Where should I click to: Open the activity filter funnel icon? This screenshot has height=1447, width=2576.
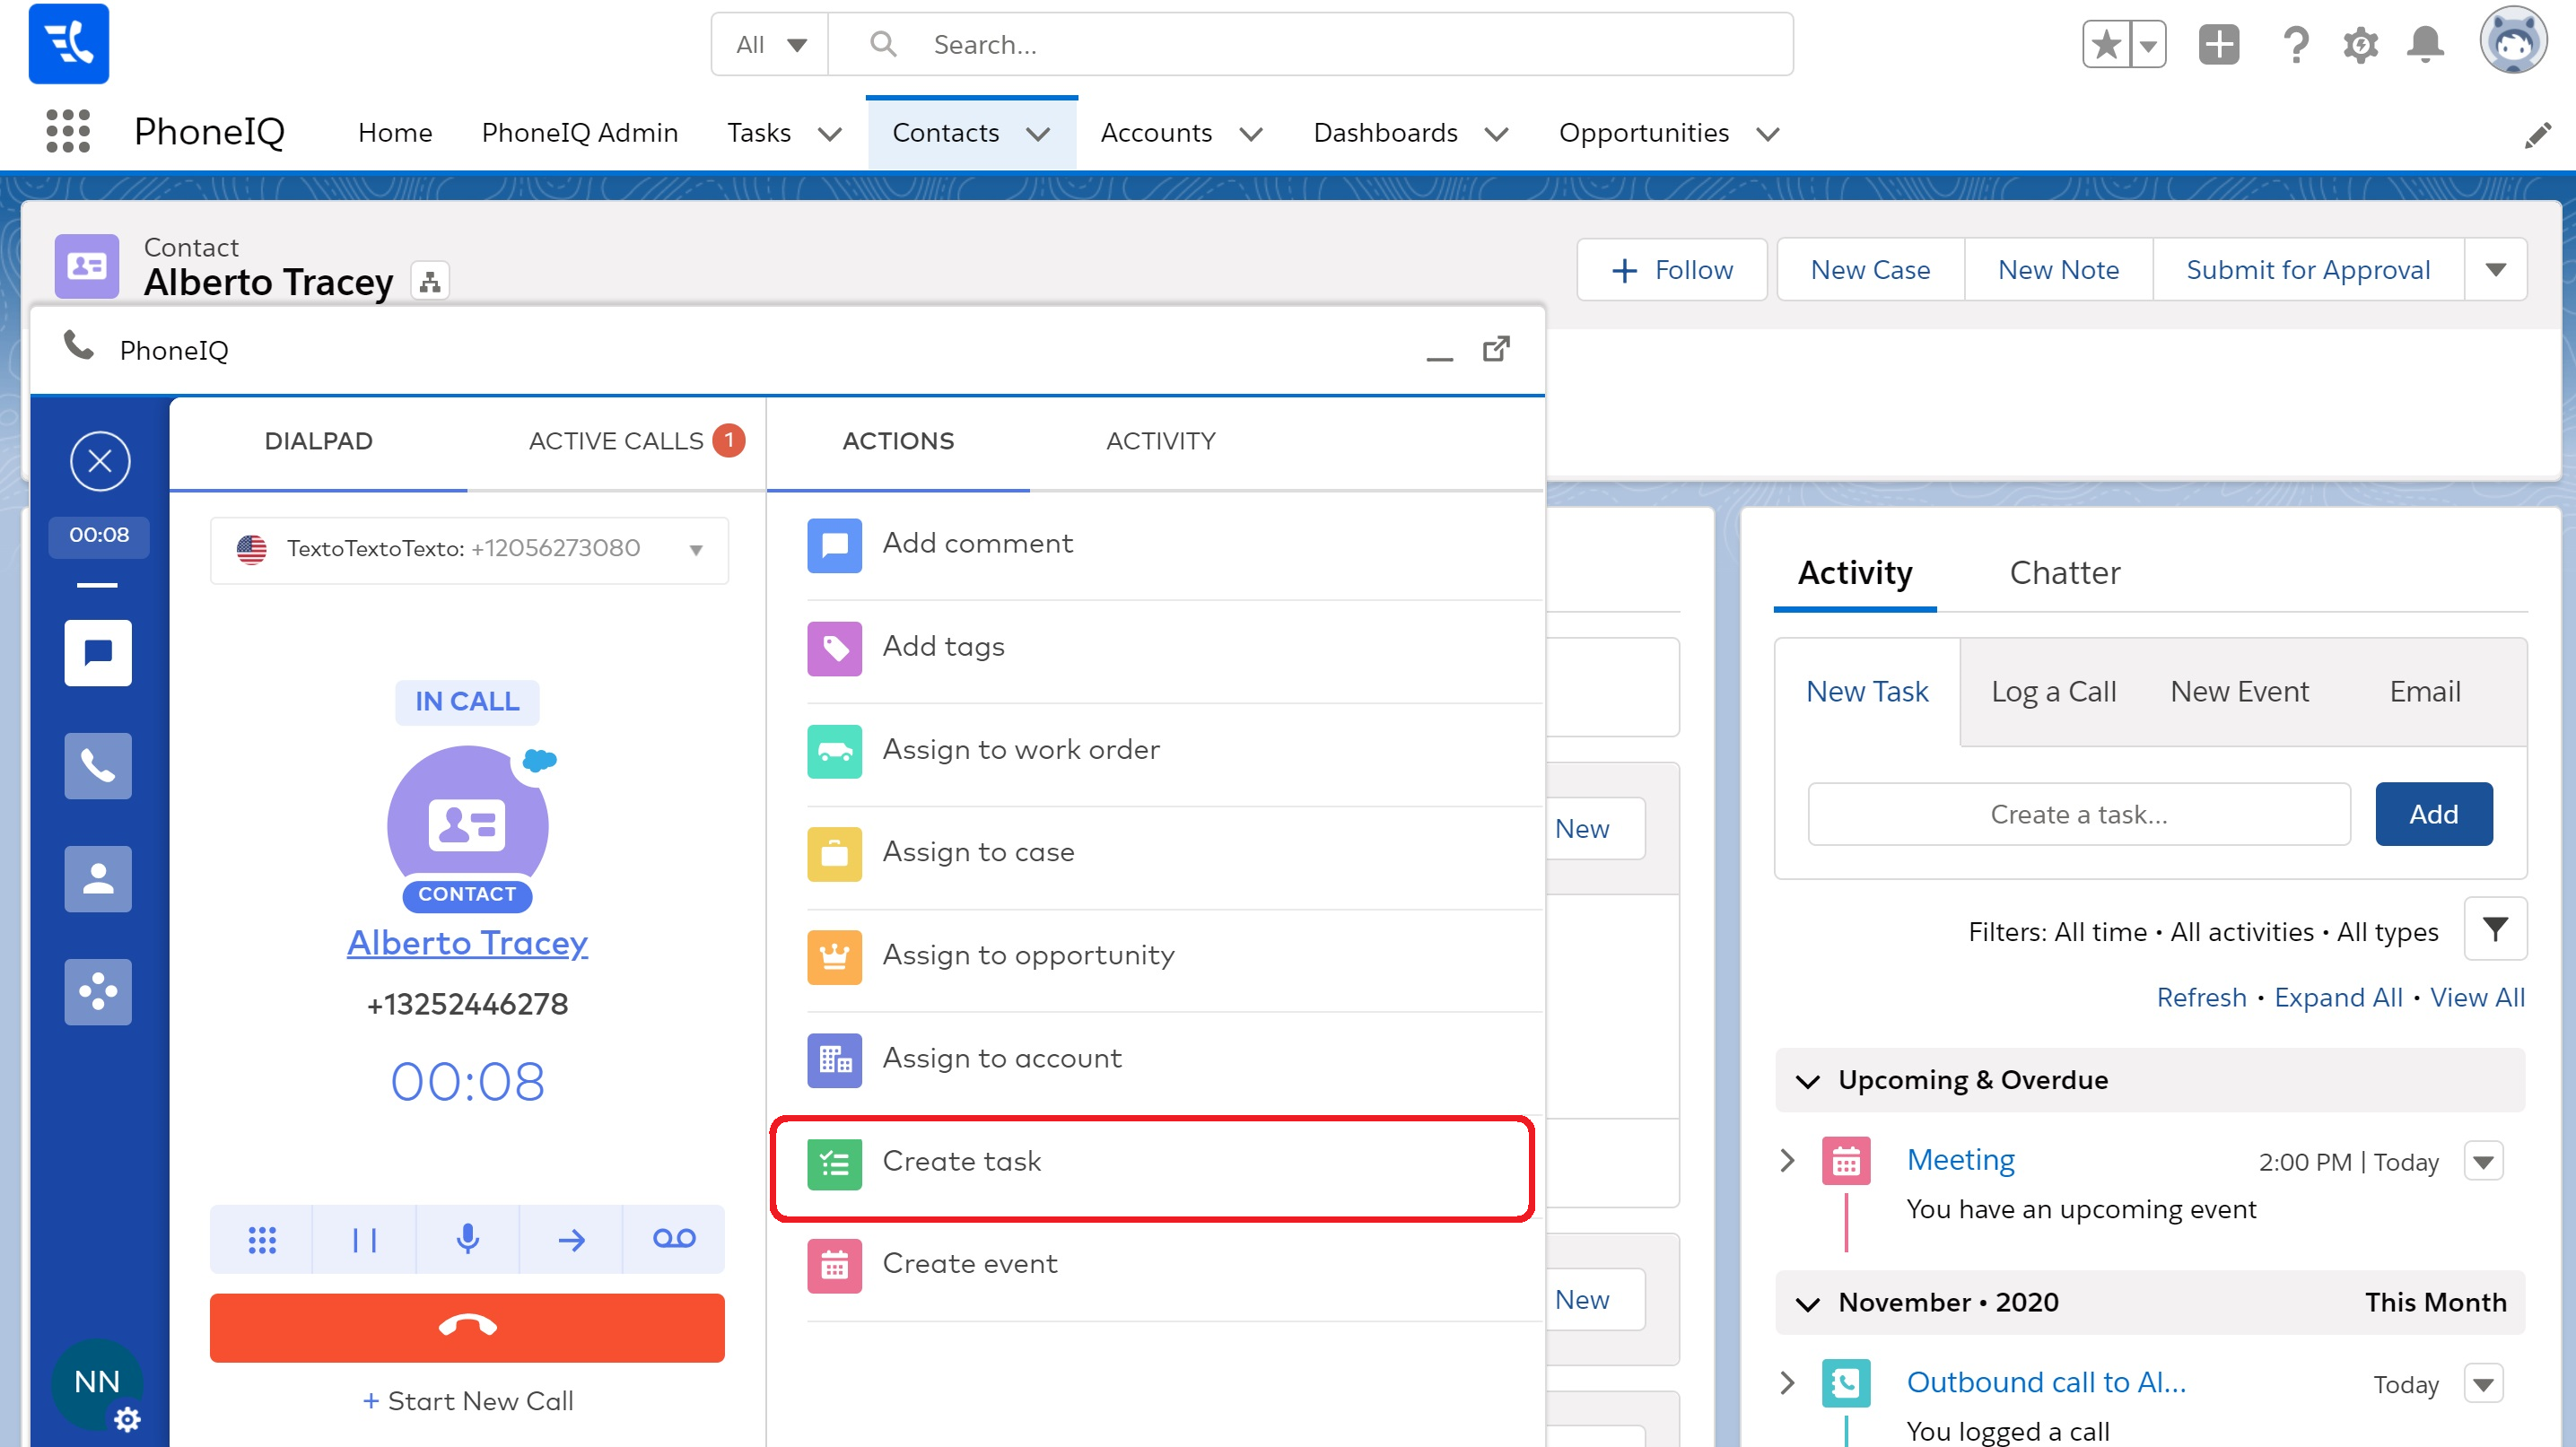2495,930
